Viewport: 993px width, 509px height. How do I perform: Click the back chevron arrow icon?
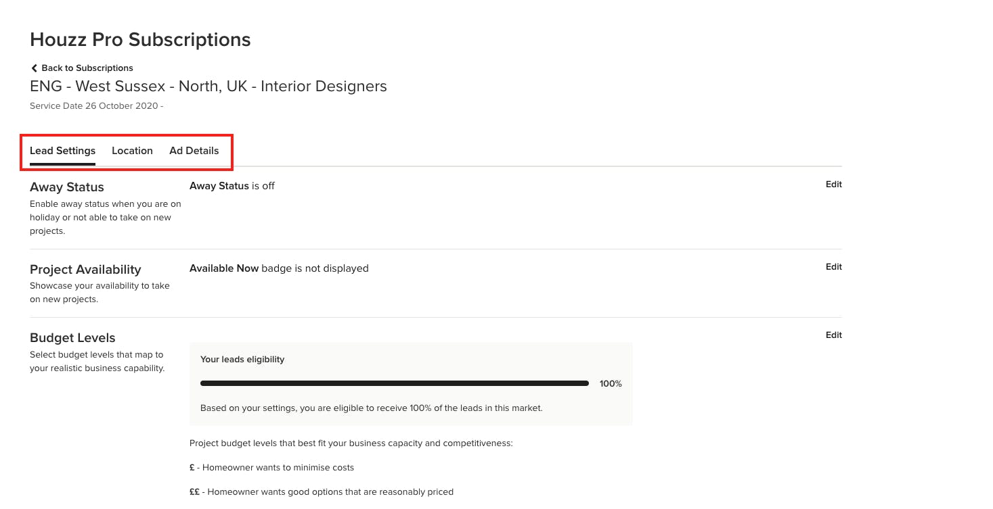pos(34,68)
